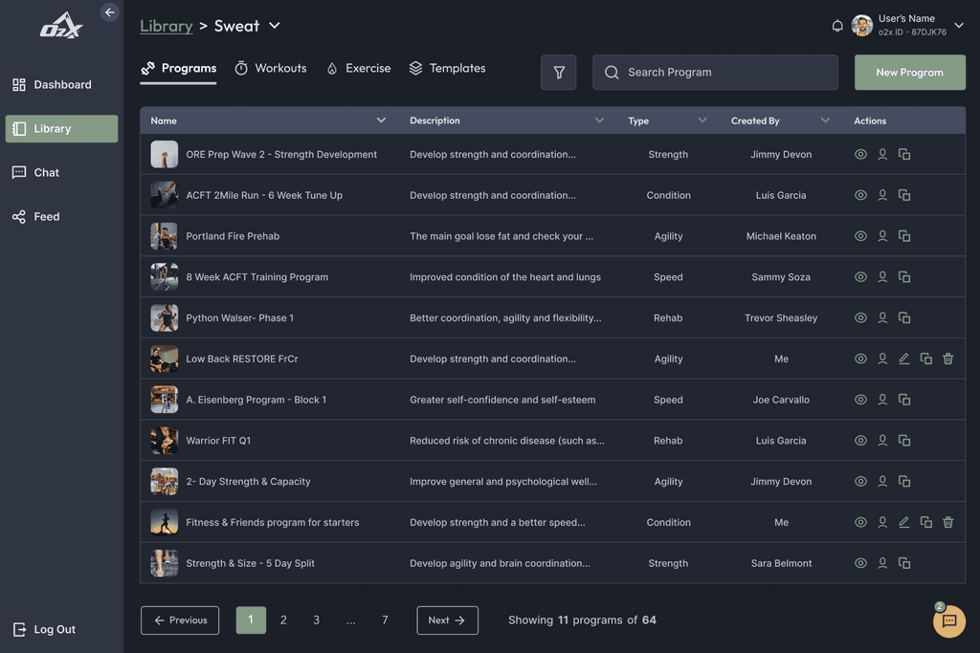Delete Fitness & Friends program

click(948, 522)
